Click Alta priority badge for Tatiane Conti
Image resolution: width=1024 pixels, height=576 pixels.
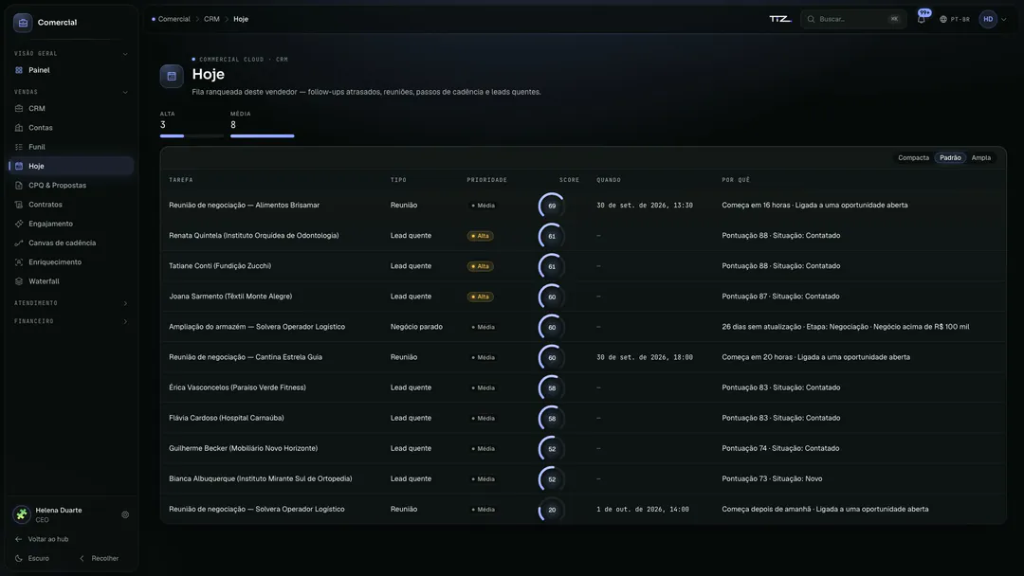tap(480, 266)
